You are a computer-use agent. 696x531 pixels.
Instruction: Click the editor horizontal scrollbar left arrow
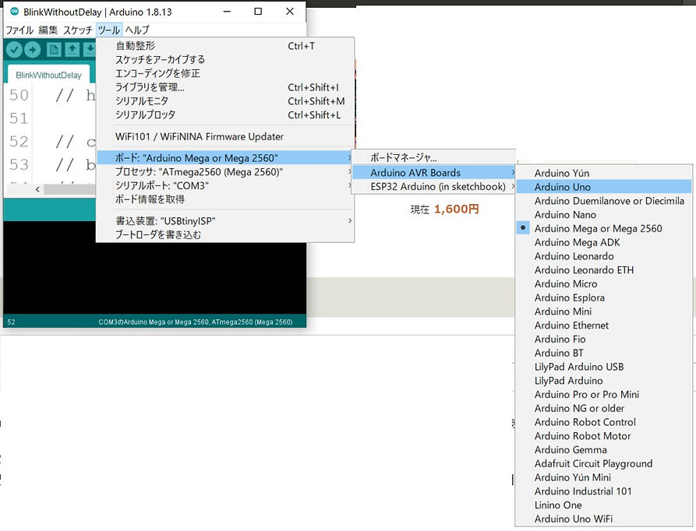pyautogui.click(x=37, y=189)
